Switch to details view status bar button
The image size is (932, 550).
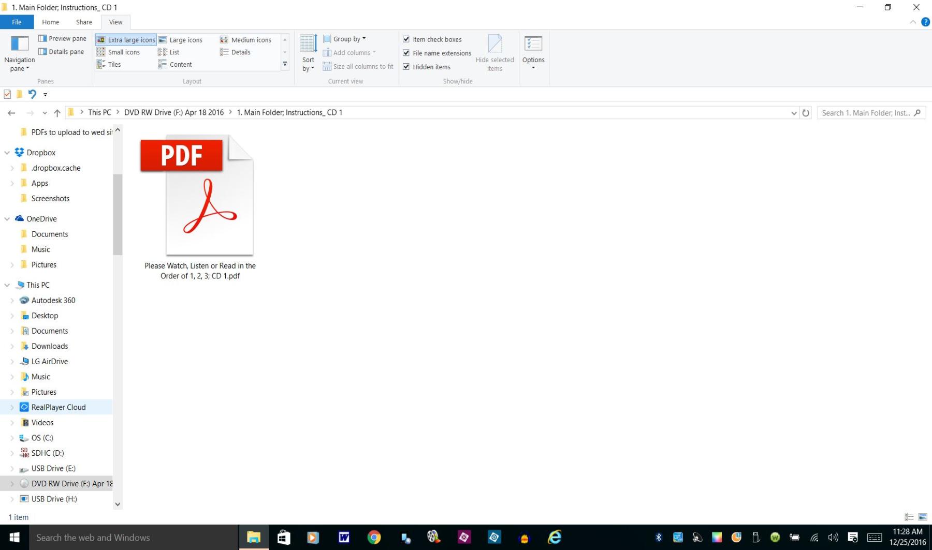(909, 517)
